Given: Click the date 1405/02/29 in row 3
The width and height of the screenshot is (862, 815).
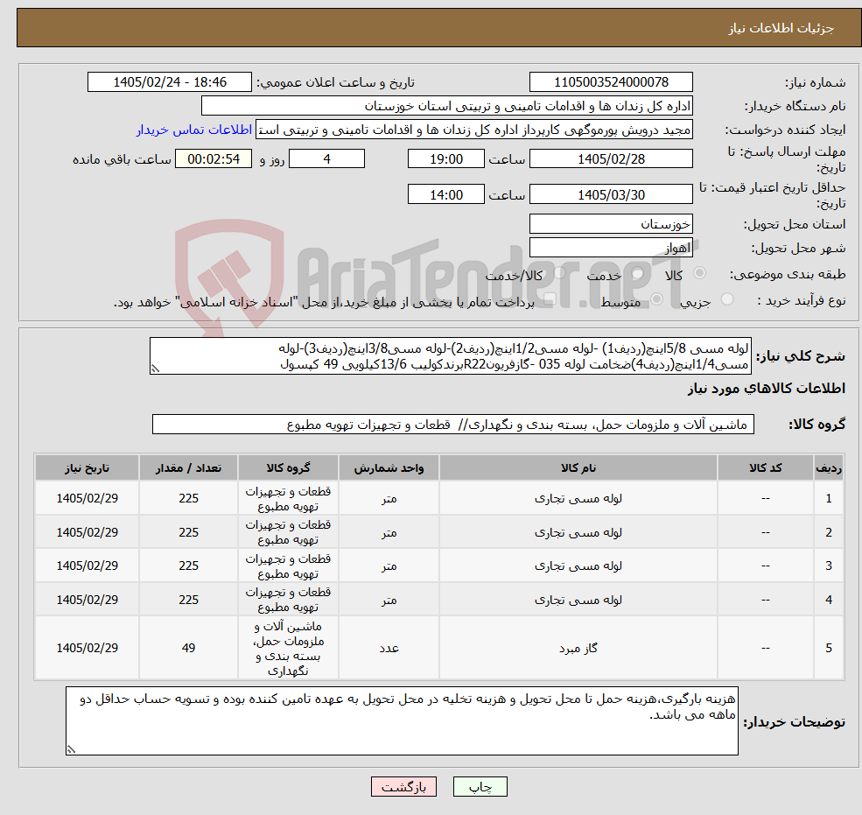Looking at the screenshot, I should (87, 566).
